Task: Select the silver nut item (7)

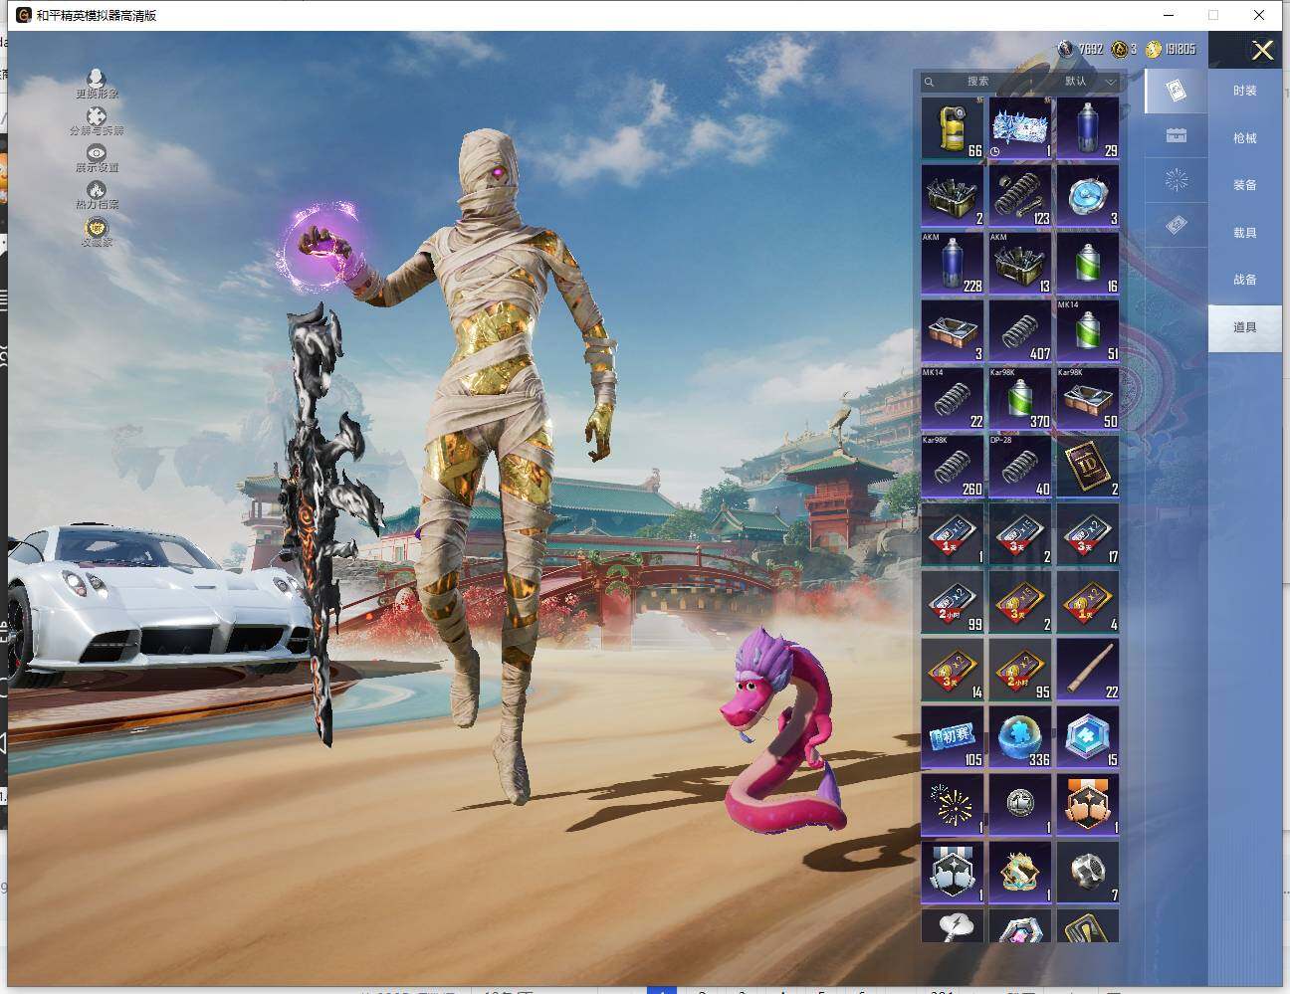Action: point(1088,873)
